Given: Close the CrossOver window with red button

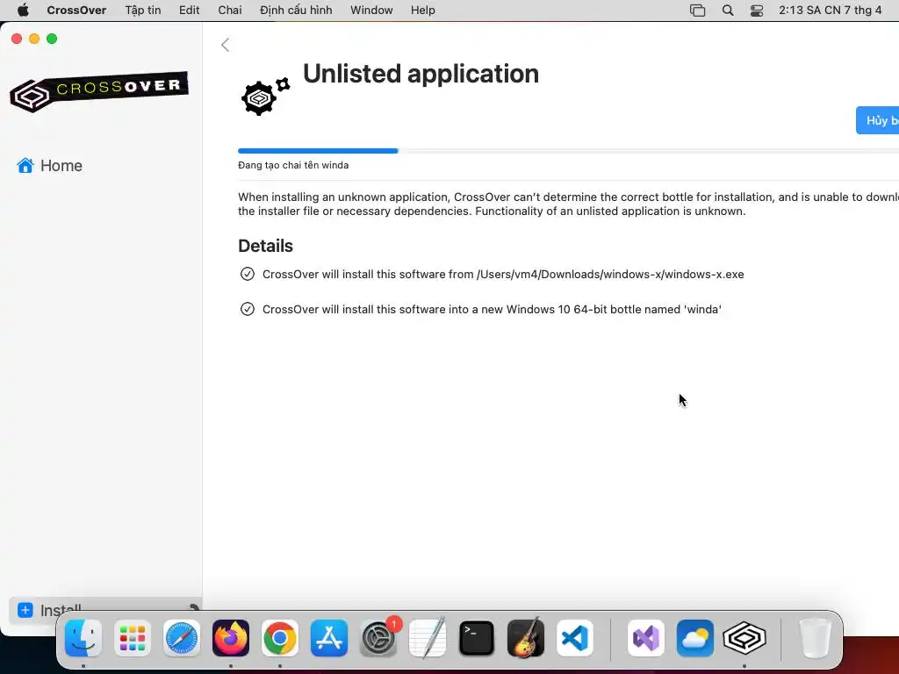Looking at the screenshot, I should (x=17, y=39).
